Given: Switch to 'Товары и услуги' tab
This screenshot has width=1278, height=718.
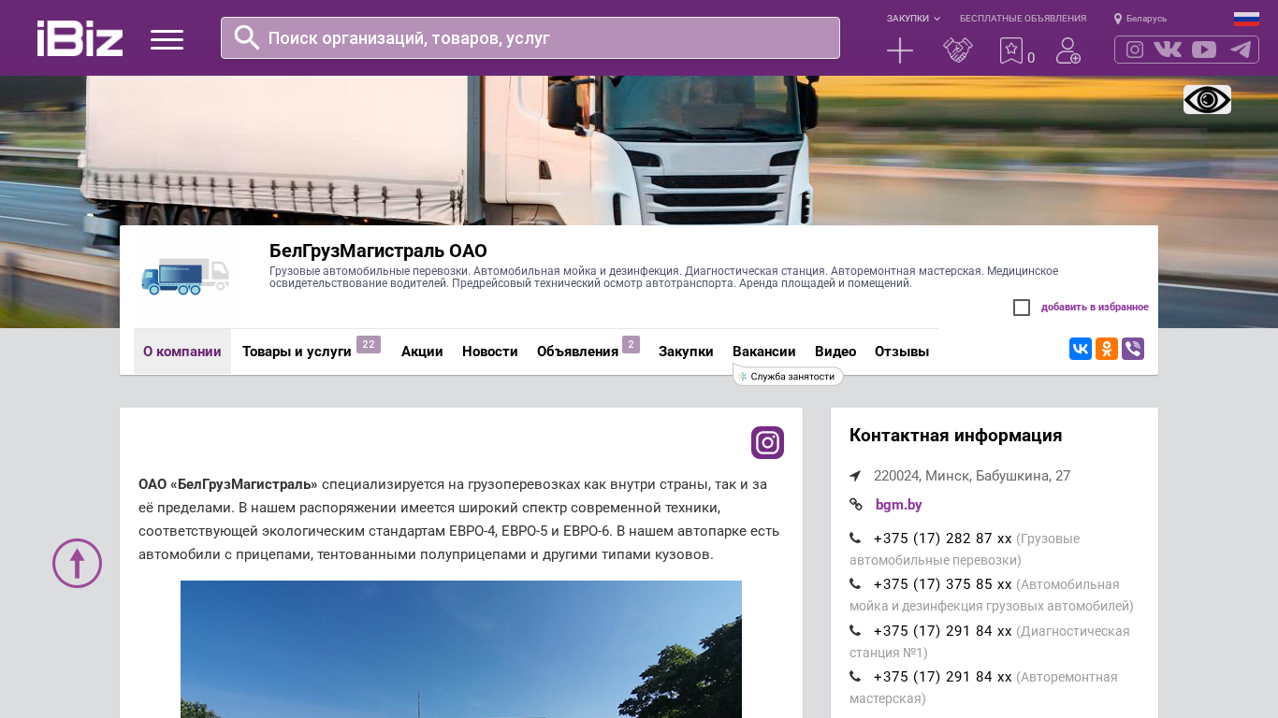Looking at the screenshot, I should 297,352.
